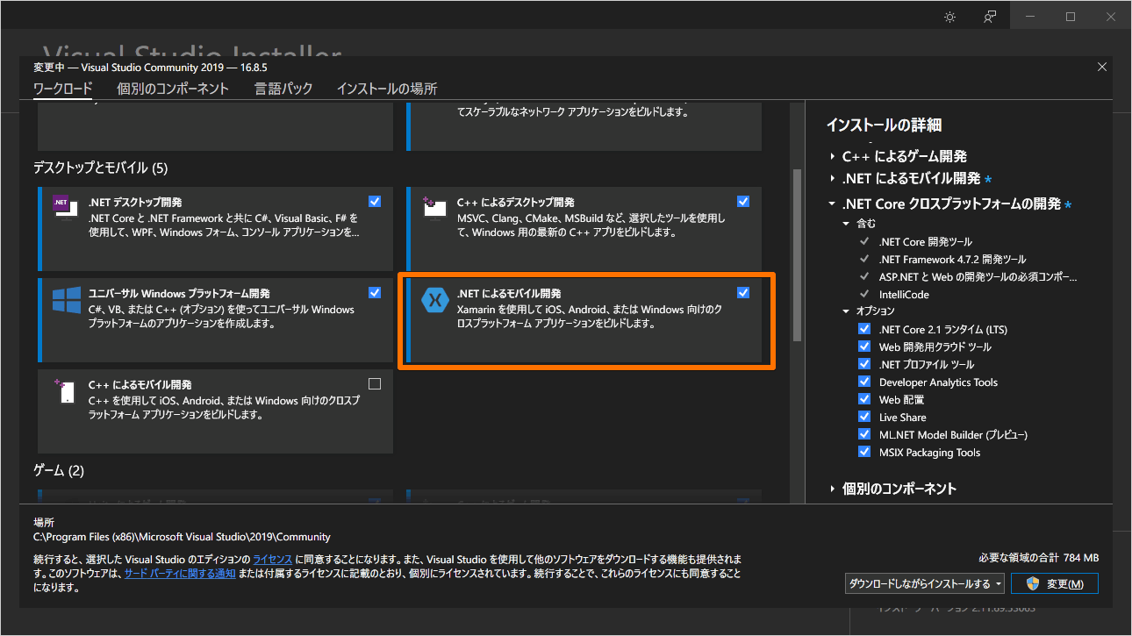The width and height of the screenshot is (1132, 636).
Task: Click the theme toggle sun icon in title bar
Action: tap(949, 17)
